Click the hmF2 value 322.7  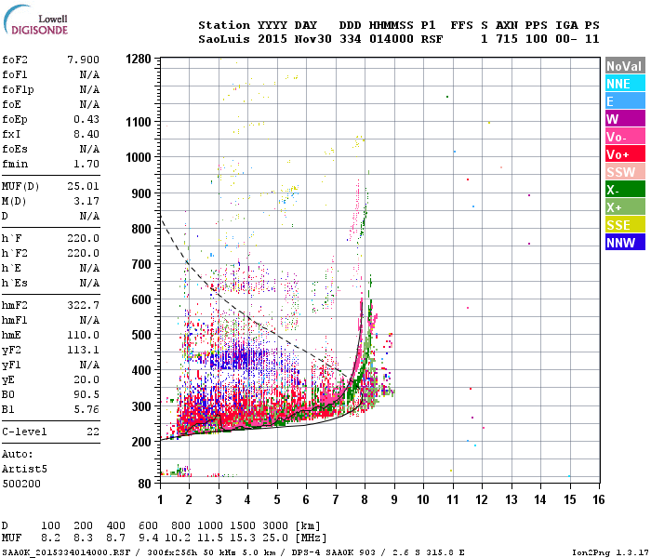[x=83, y=305]
